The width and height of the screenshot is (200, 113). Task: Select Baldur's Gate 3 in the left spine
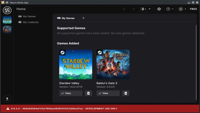pos(7,29)
